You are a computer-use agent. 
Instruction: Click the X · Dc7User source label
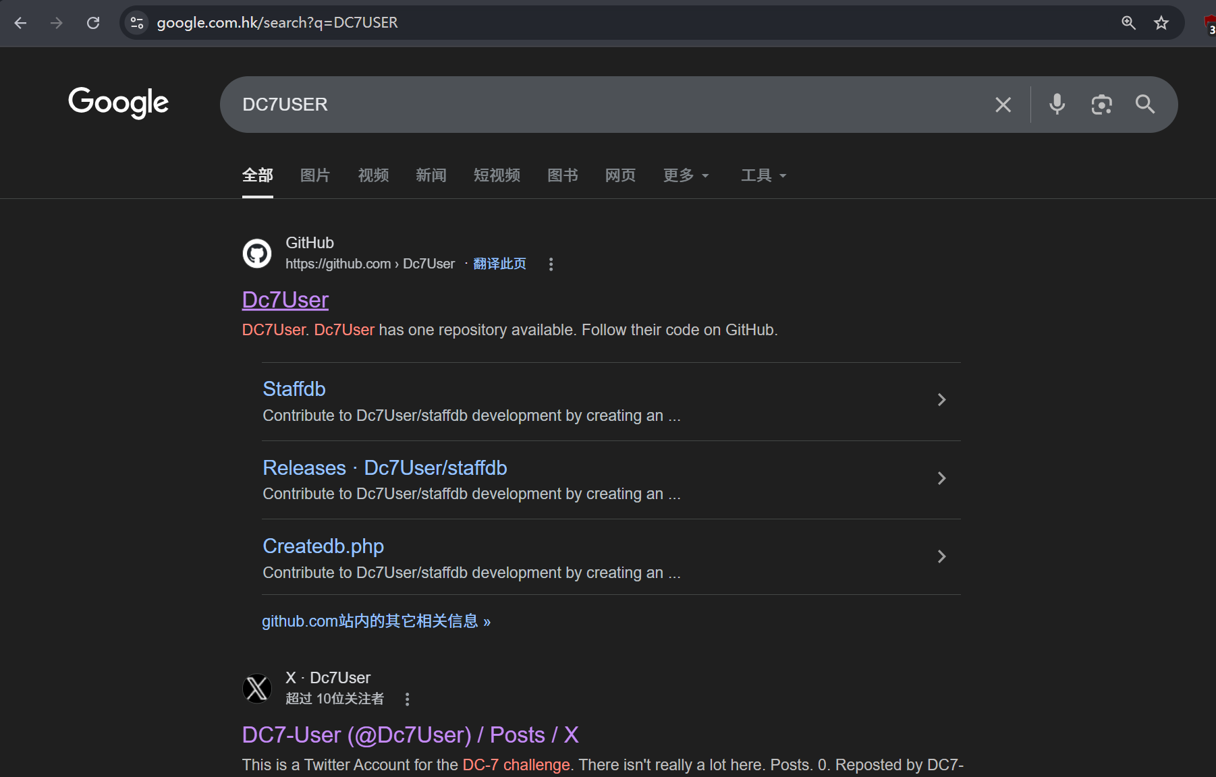coord(328,678)
